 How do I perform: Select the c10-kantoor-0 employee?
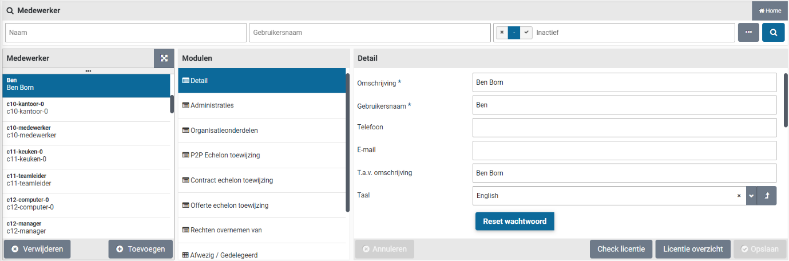(86, 108)
